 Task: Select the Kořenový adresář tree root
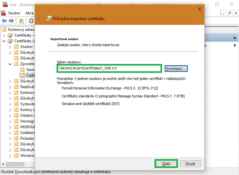[x=21, y=30]
